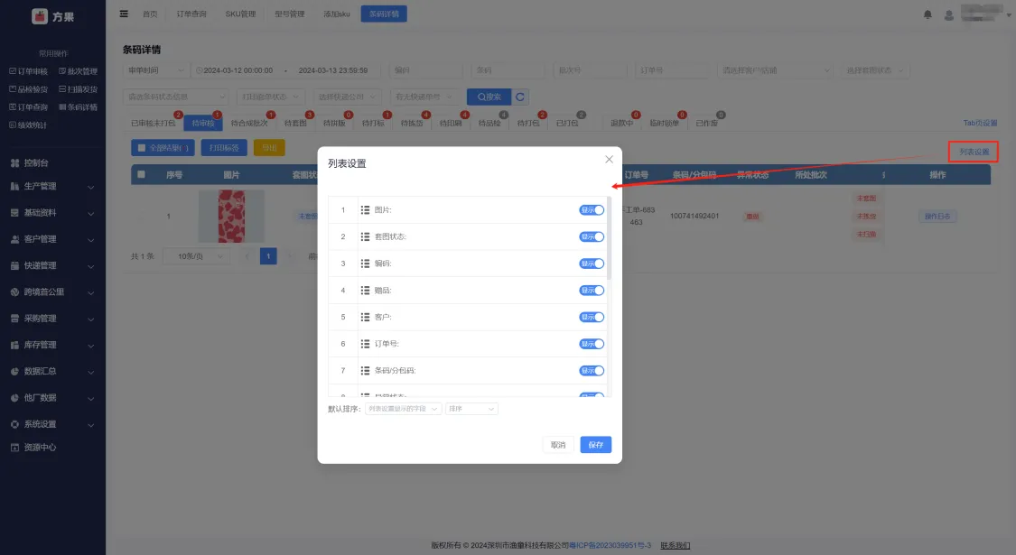Check the 全部结果 checkbox button
This screenshot has height=555, width=1016.
163,148
